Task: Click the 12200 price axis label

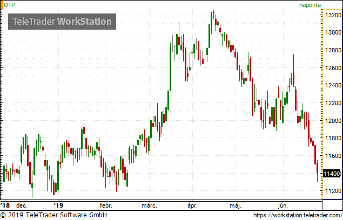Action: (x=333, y=103)
